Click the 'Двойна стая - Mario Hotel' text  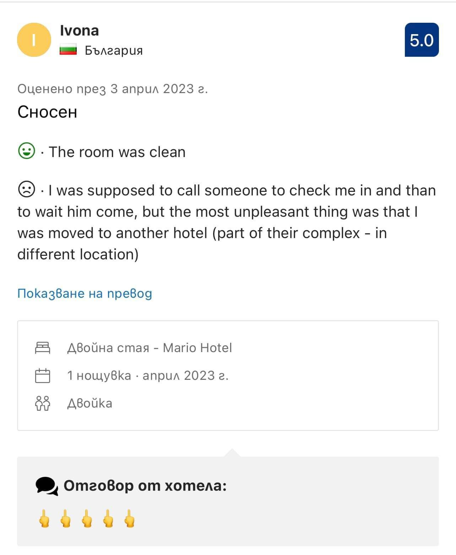point(149,347)
